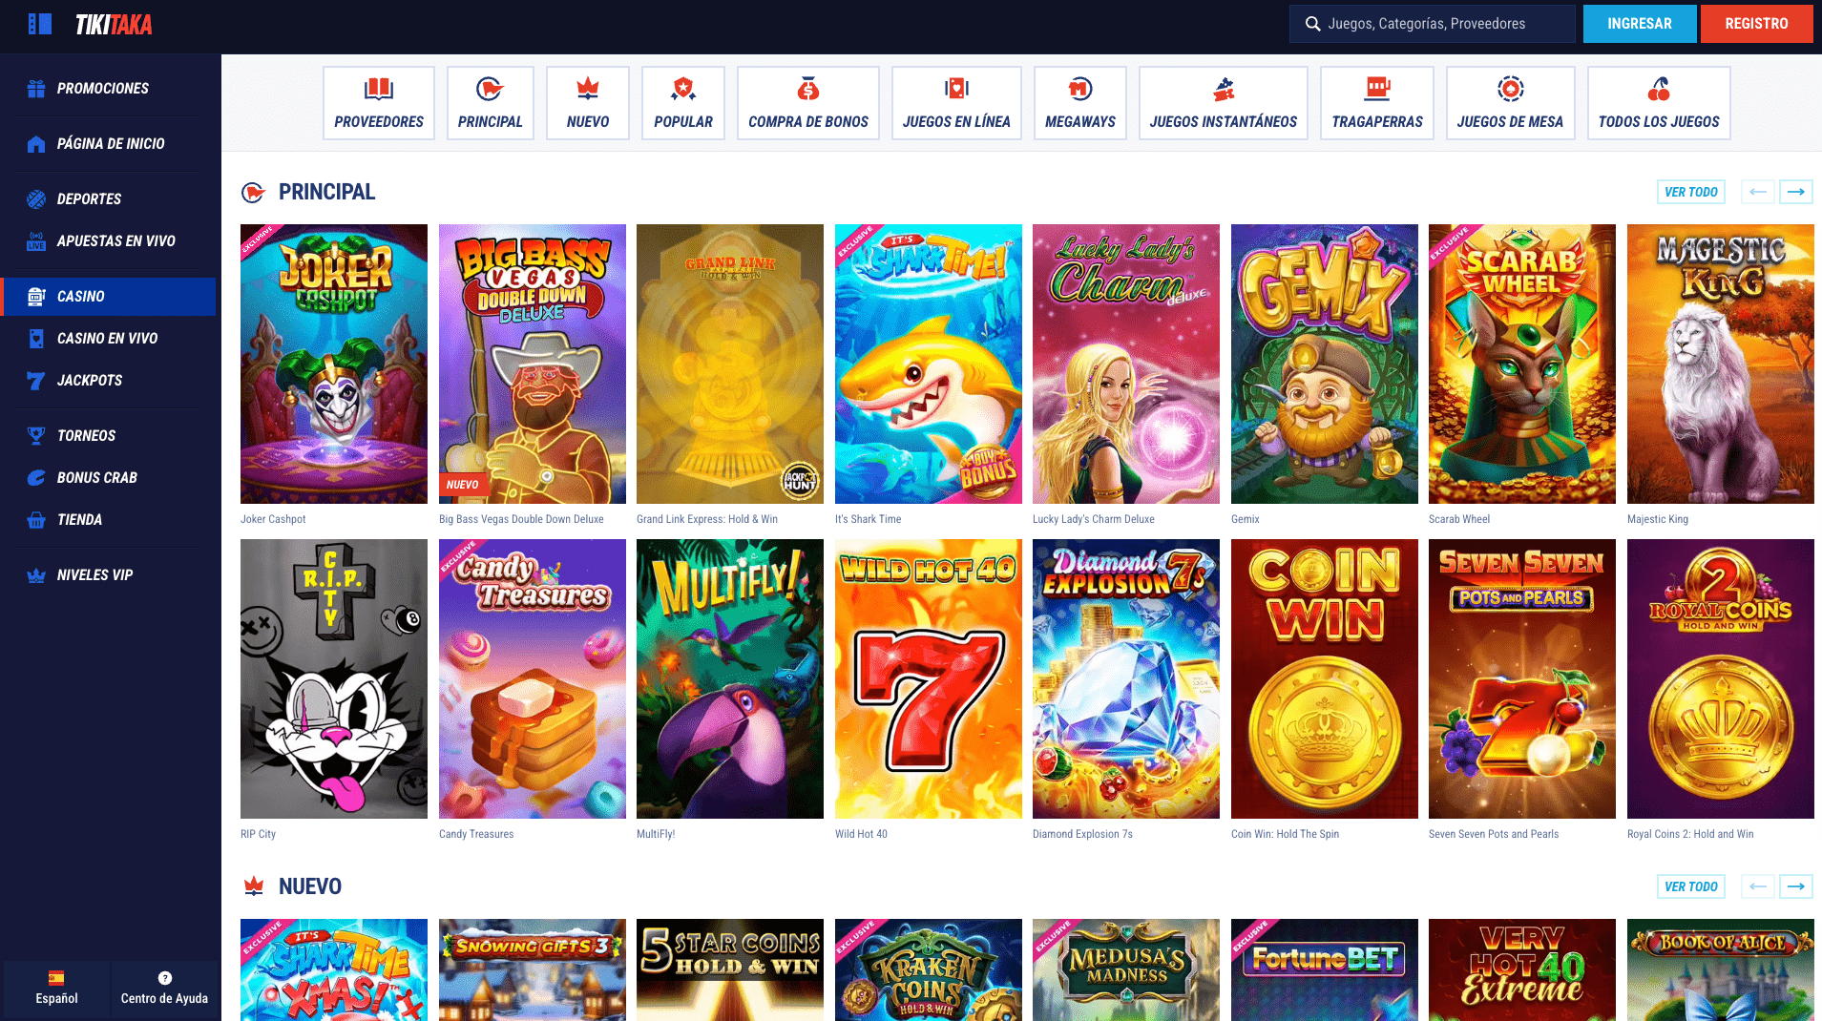Image resolution: width=1822 pixels, height=1021 pixels.
Task: Open the Juegos de Mesa tab
Action: (x=1510, y=103)
